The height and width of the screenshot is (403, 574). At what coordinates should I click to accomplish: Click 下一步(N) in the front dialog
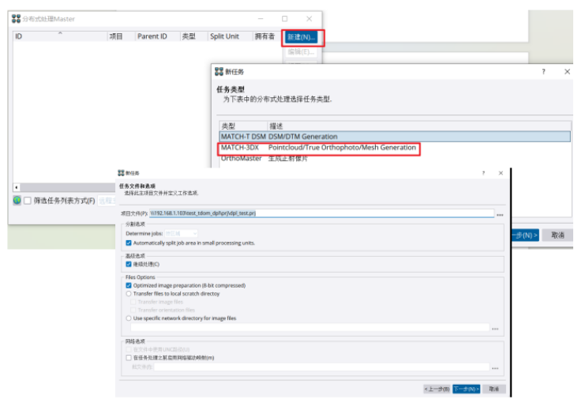tap(466, 389)
